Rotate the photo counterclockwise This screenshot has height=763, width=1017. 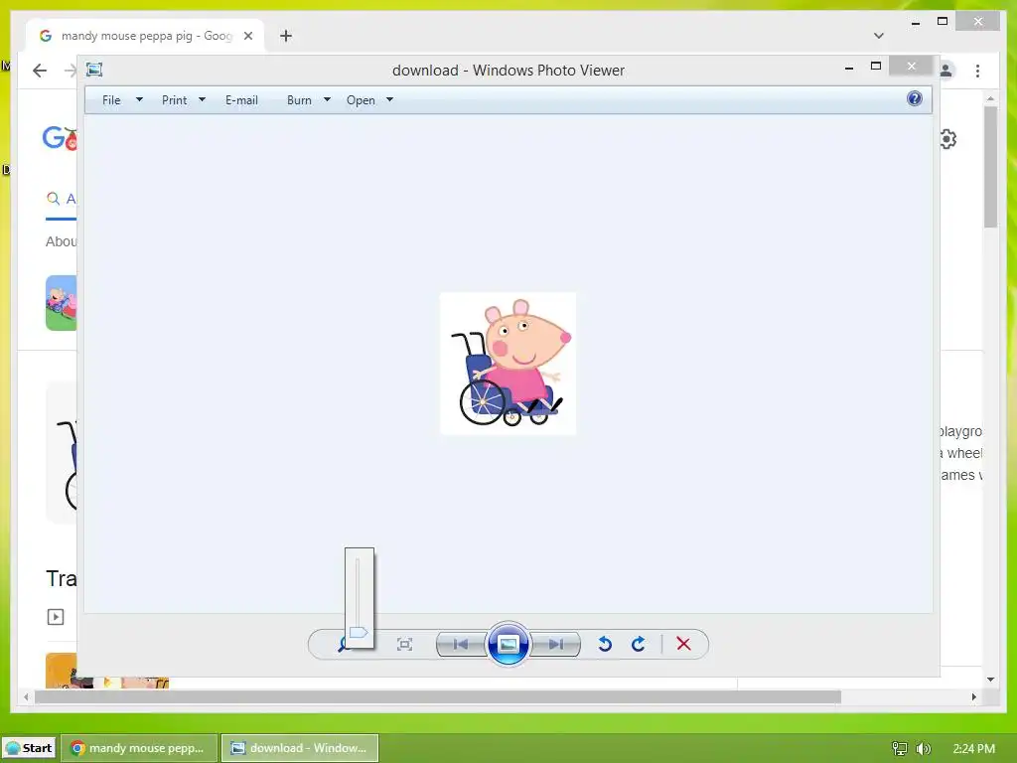(605, 644)
